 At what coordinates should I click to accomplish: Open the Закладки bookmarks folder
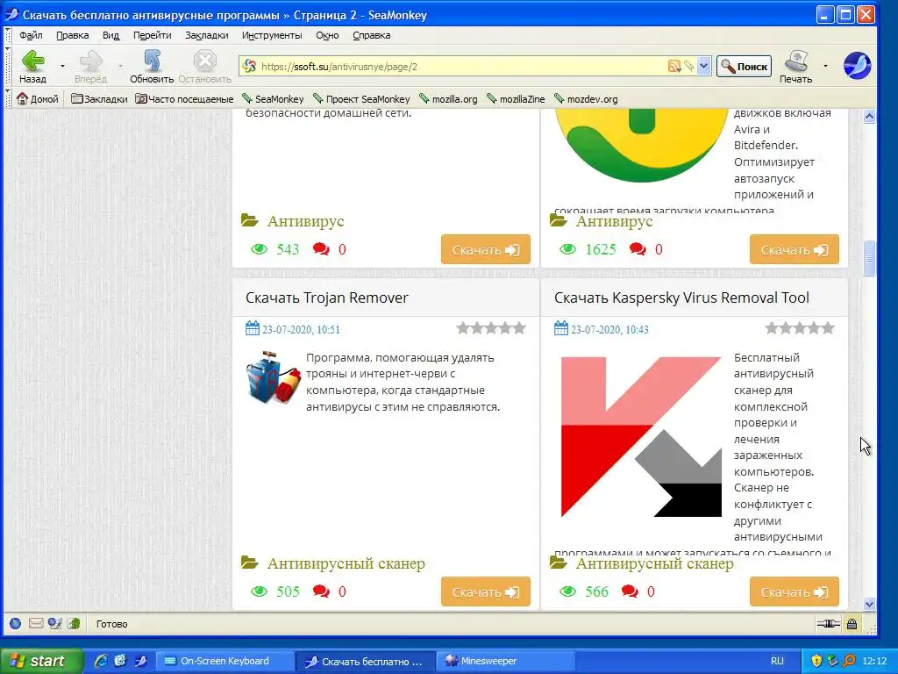tap(99, 98)
